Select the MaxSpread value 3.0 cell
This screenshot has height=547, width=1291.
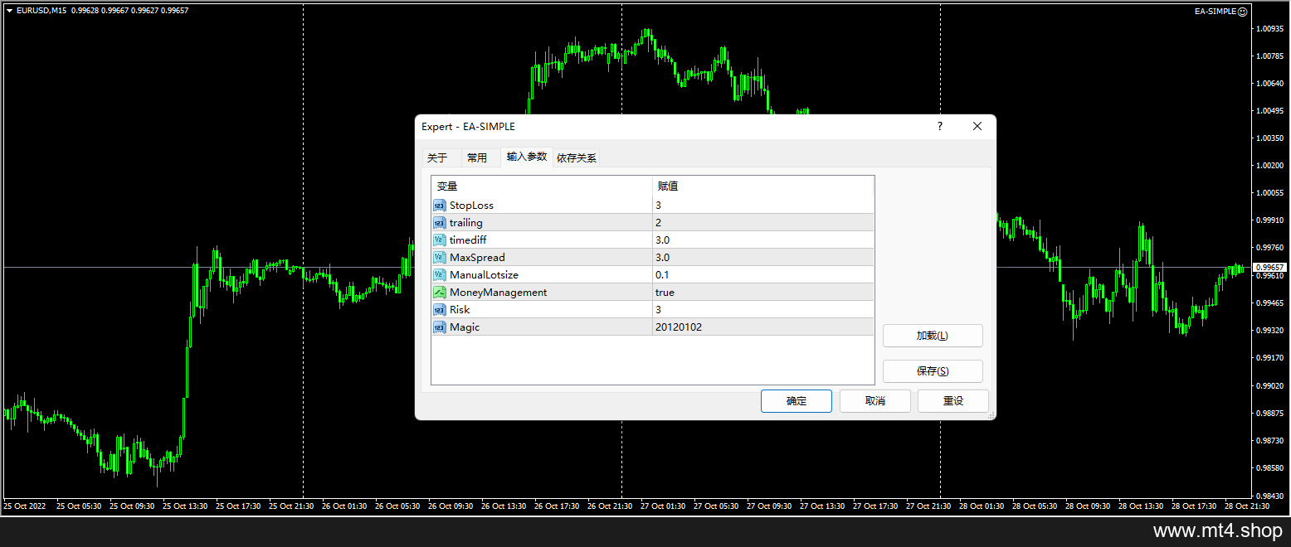pyautogui.click(x=763, y=257)
